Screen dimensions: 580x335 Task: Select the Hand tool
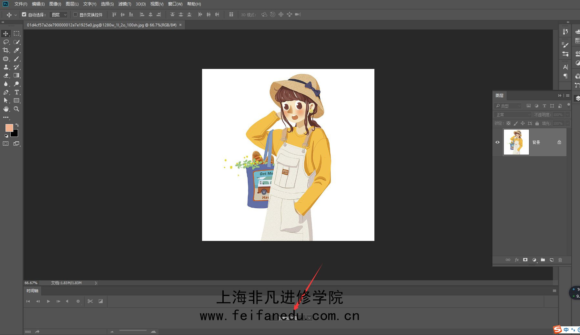click(6, 109)
